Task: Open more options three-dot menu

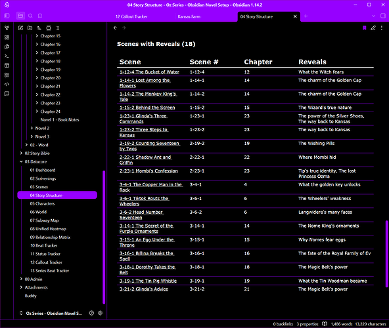Action: (x=382, y=28)
